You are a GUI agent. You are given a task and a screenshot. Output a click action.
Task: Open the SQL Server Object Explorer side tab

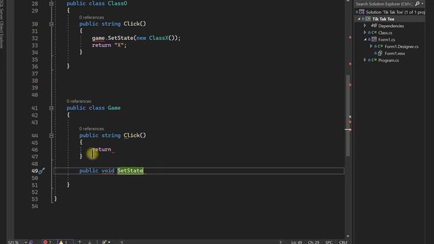[x=2, y=24]
